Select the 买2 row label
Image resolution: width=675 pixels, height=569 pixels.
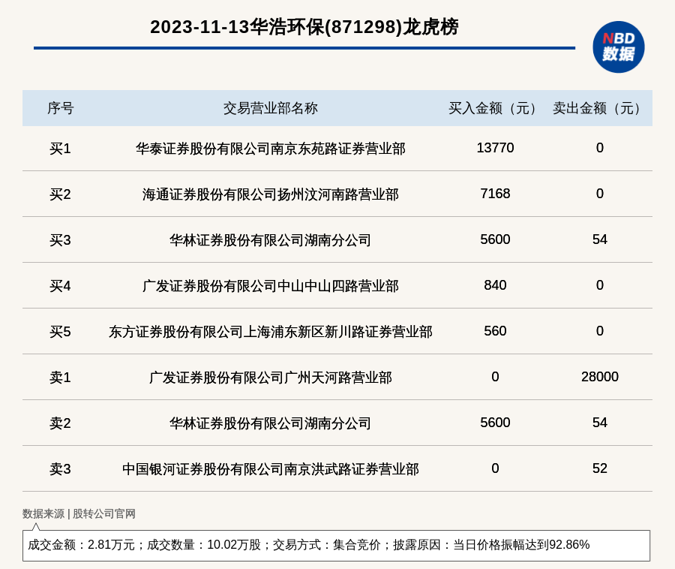(60, 194)
